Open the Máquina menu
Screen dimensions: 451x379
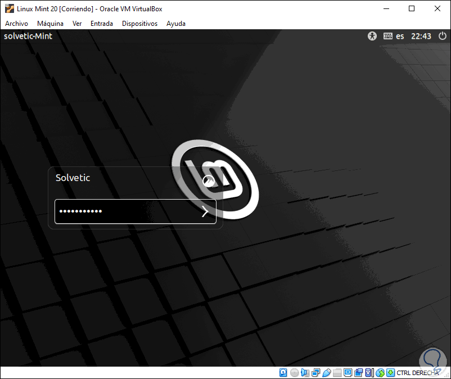[50, 24]
